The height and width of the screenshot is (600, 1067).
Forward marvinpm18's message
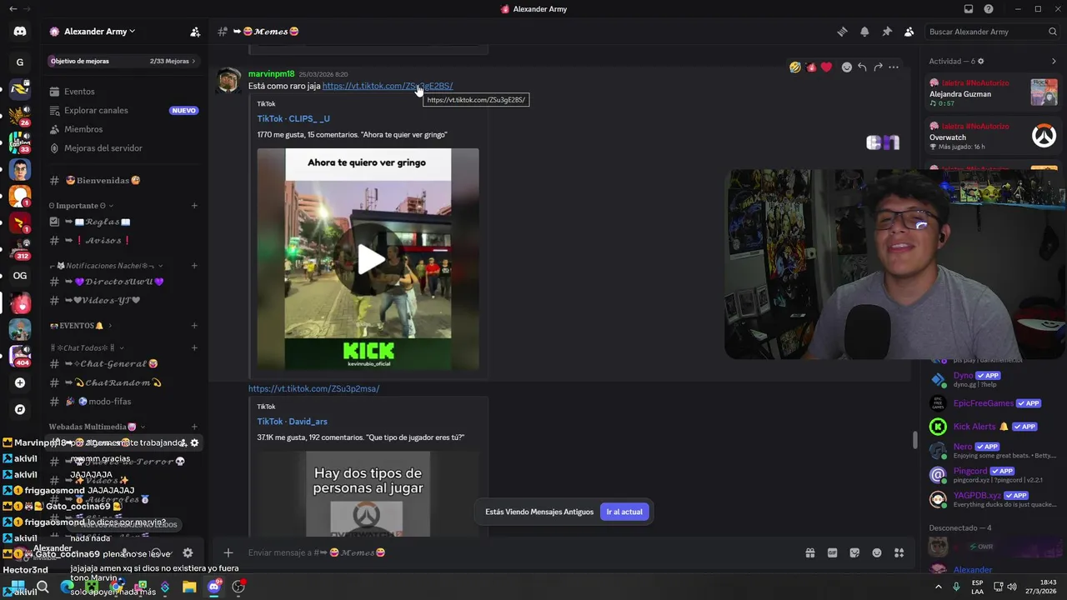coord(878,67)
